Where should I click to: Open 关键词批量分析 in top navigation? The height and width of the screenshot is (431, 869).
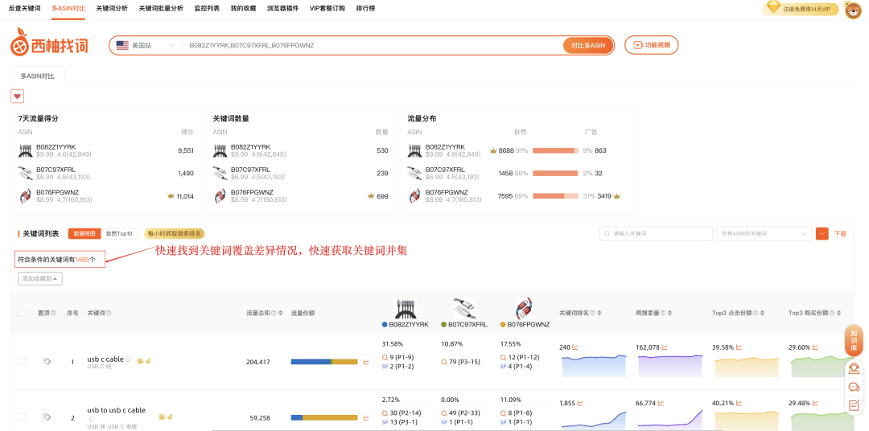[x=161, y=8]
